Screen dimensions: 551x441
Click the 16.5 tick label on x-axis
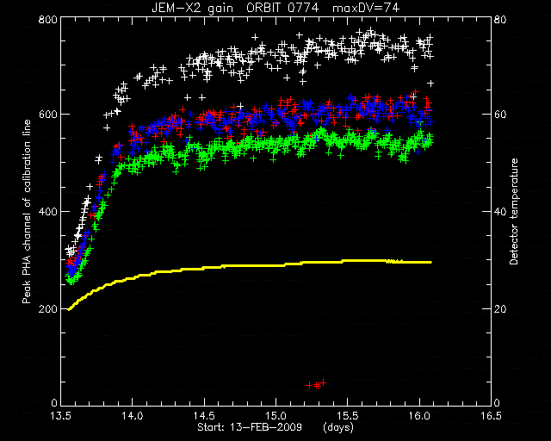pos(491,416)
